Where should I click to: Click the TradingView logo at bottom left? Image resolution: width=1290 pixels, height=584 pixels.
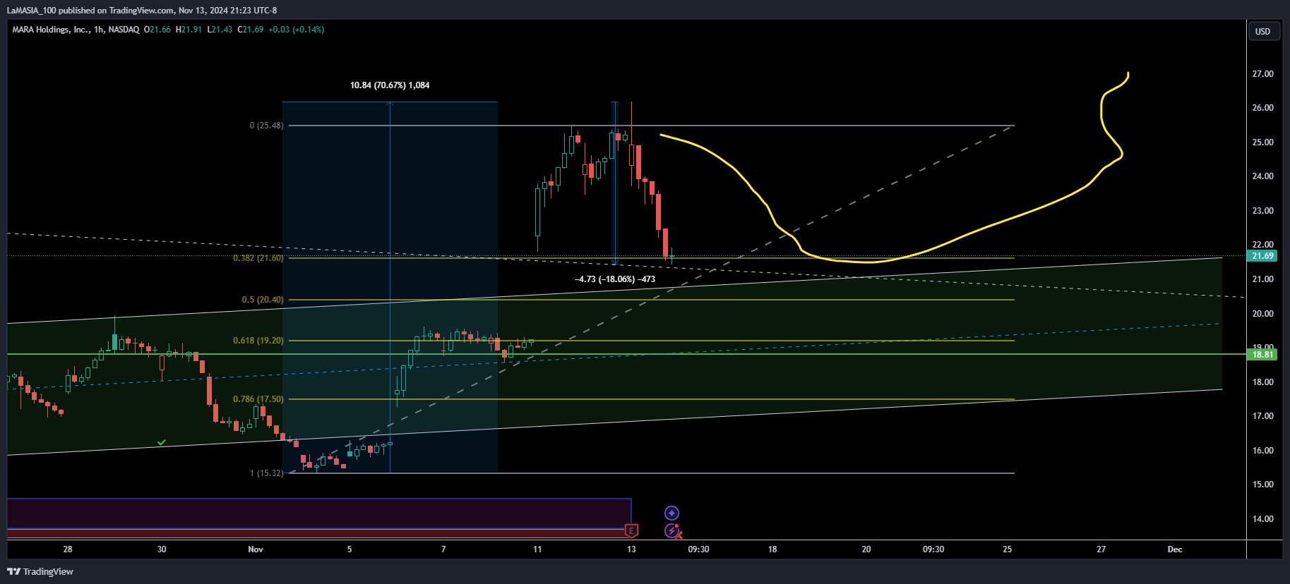point(40,571)
